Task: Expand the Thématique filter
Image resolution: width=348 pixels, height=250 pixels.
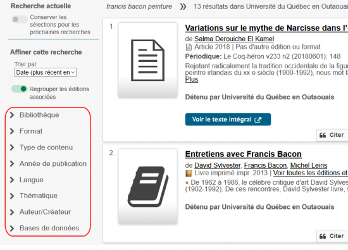Action: (x=34, y=196)
